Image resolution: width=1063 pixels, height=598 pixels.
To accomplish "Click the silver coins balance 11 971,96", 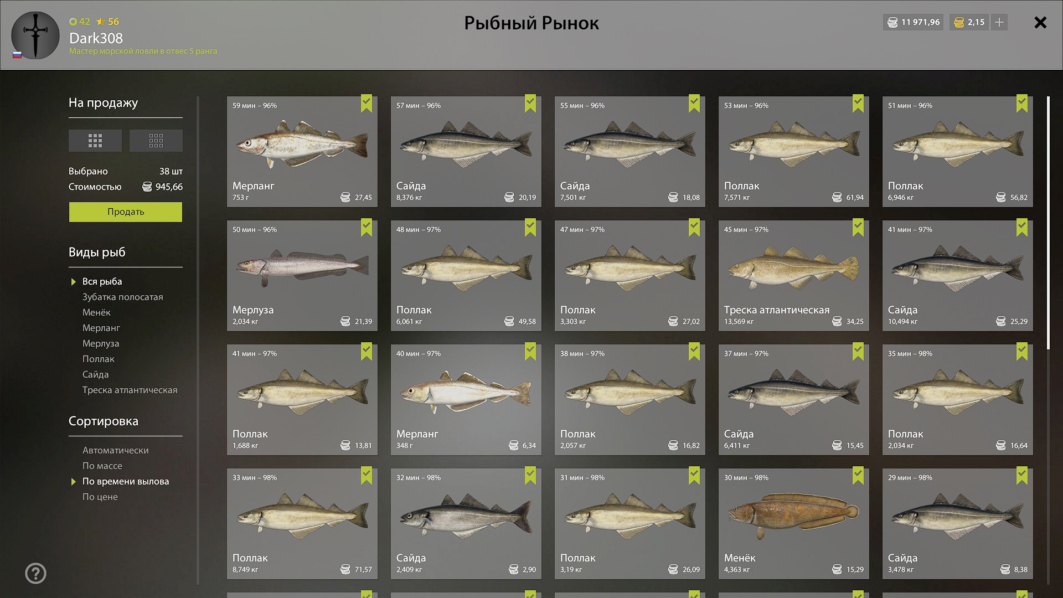I will pyautogui.click(x=914, y=22).
